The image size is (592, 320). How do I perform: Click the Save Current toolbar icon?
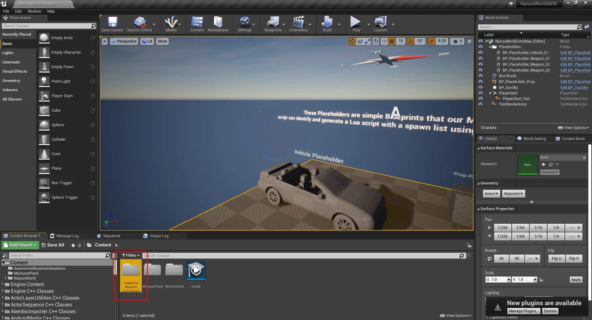[112, 24]
